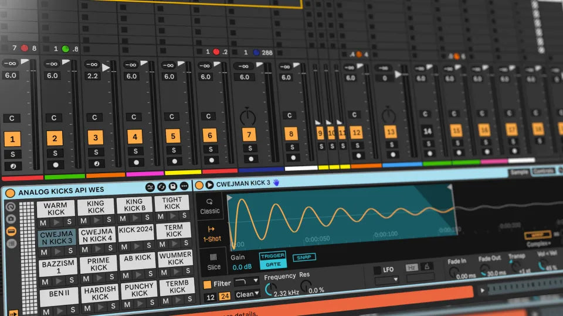Switch LFO rate to Hz

click(412, 267)
